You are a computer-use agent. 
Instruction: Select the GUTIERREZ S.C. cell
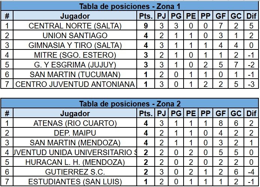75,172
